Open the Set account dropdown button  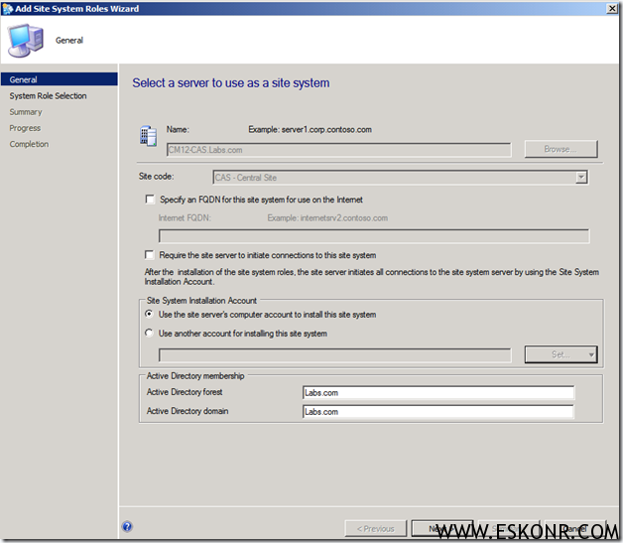[561, 354]
